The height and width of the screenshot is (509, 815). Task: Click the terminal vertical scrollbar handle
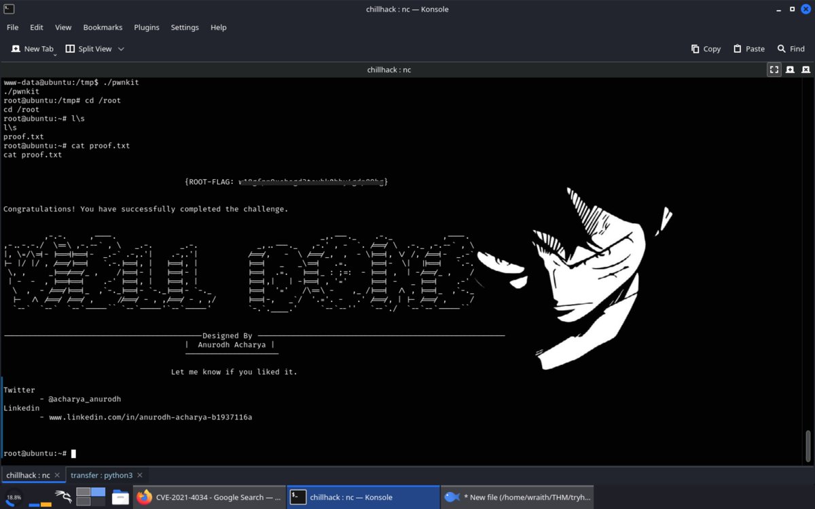coord(808,445)
